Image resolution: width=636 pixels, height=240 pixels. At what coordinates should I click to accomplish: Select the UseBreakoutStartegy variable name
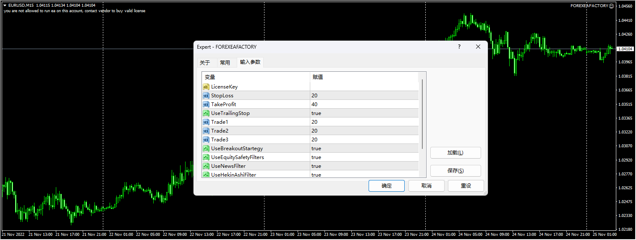tap(237, 149)
